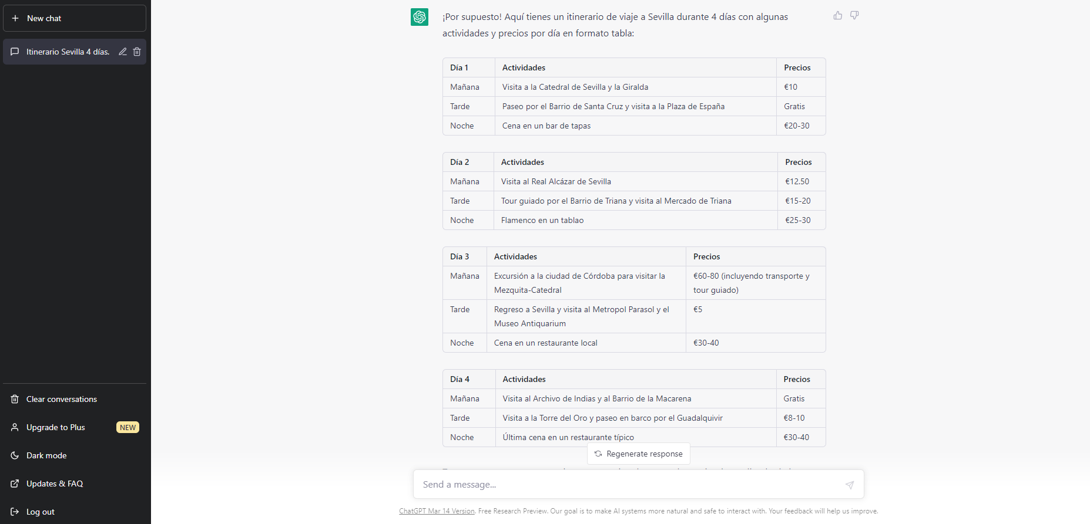Image resolution: width=1090 pixels, height=524 pixels.
Task: Click Cena en un restaurante local cell
Action: (586, 343)
